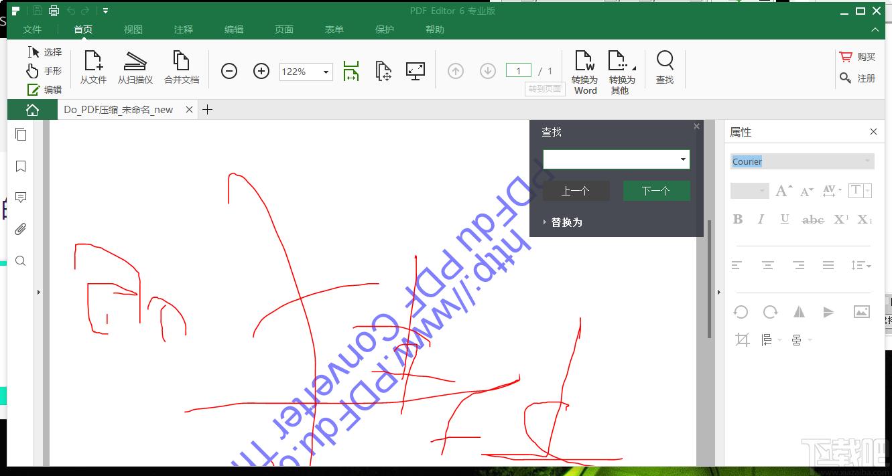Toggle italic formatting
This screenshot has width=892, height=476.
[761, 219]
